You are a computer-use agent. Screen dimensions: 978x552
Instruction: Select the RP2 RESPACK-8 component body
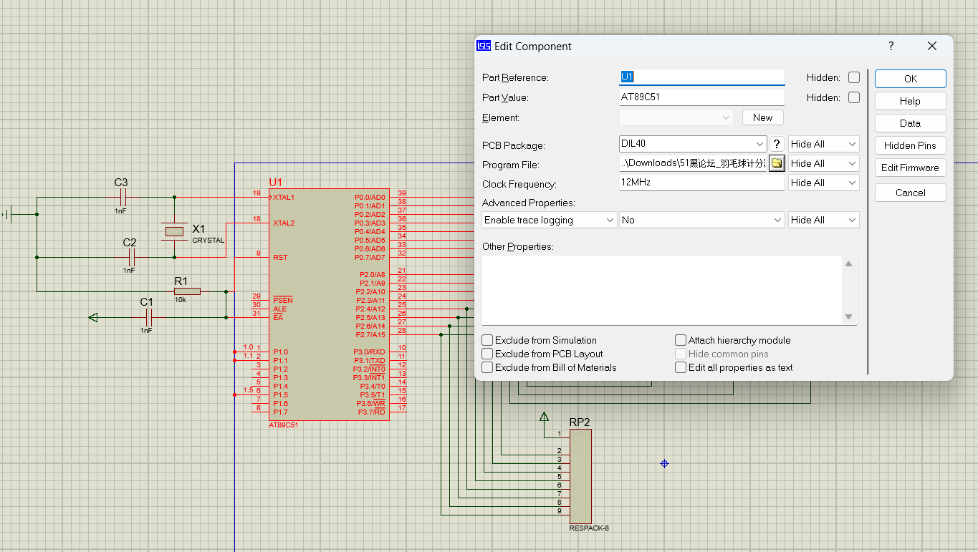(x=580, y=476)
